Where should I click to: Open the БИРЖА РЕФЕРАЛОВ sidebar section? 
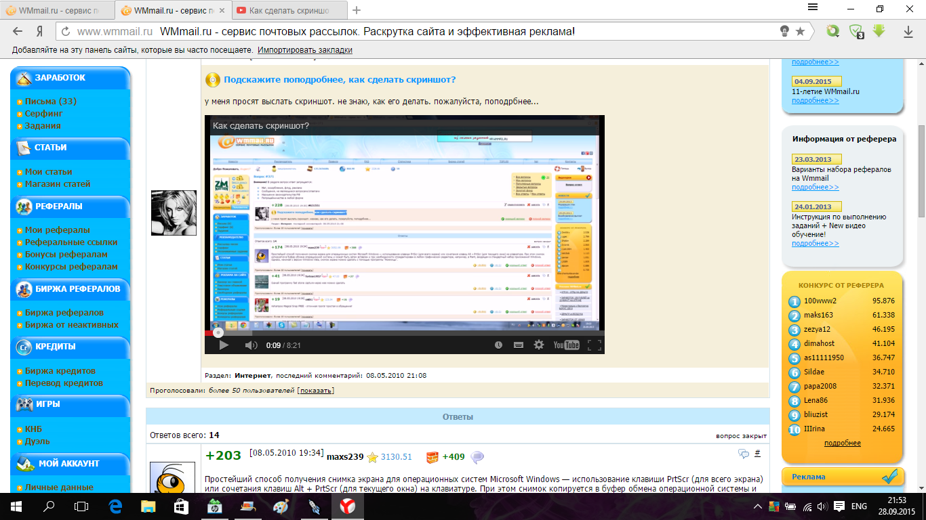(x=71, y=289)
